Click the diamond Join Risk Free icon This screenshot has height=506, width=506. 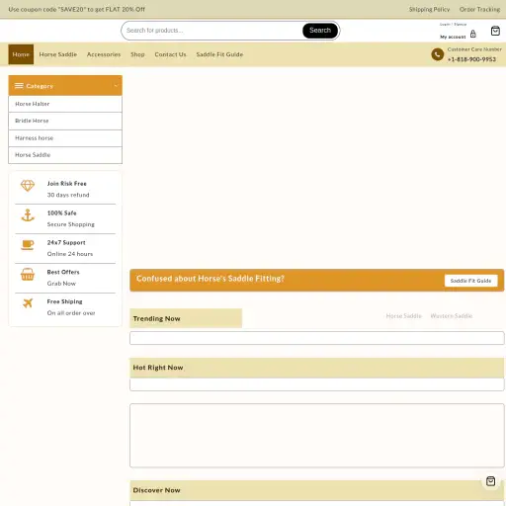coord(28,186)
